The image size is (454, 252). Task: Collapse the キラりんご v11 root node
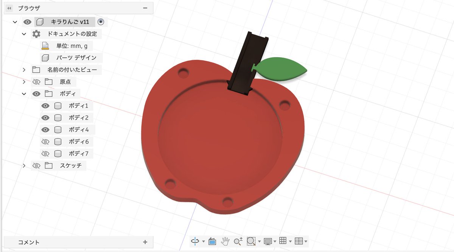point(15,22)
